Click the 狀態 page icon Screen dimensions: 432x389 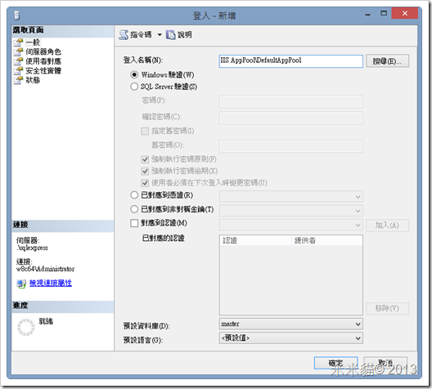pos(19,80)
